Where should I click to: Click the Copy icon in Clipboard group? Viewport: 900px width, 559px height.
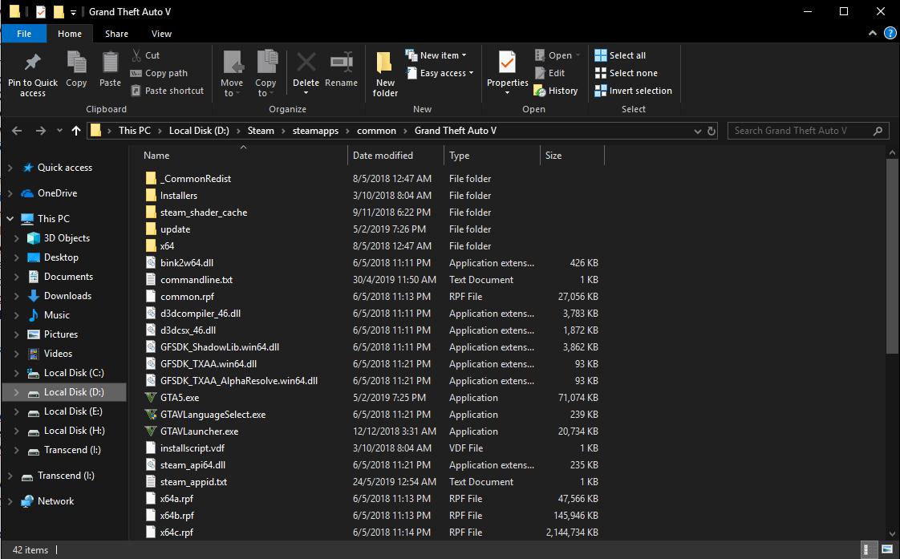pyautogui.click(x=76, y=63)
